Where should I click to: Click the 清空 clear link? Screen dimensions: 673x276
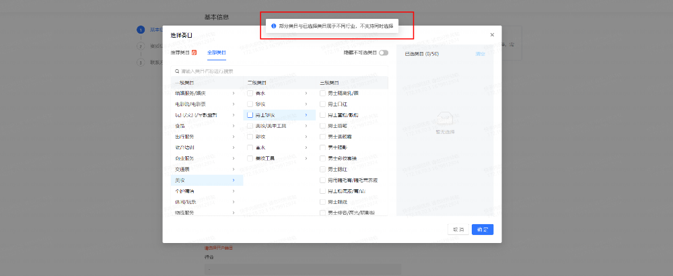(x=480, y=54)
